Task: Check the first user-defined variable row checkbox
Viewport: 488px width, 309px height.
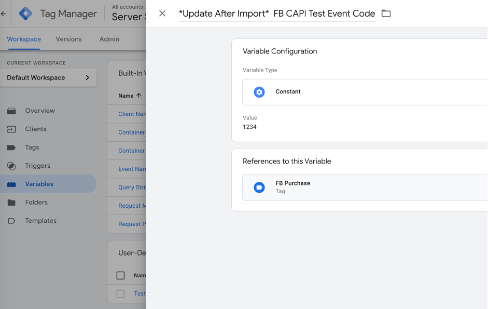Action: click(x=120, y=294)
